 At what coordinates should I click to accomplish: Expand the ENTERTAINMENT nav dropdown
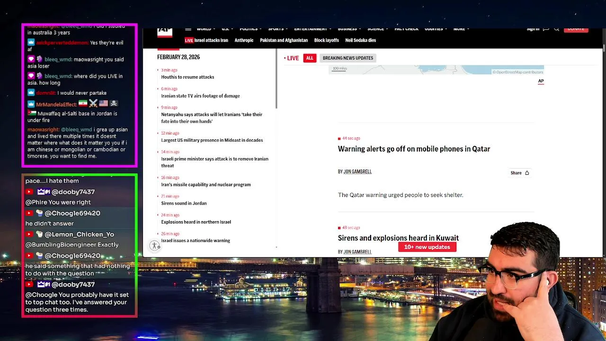point(312,29)
